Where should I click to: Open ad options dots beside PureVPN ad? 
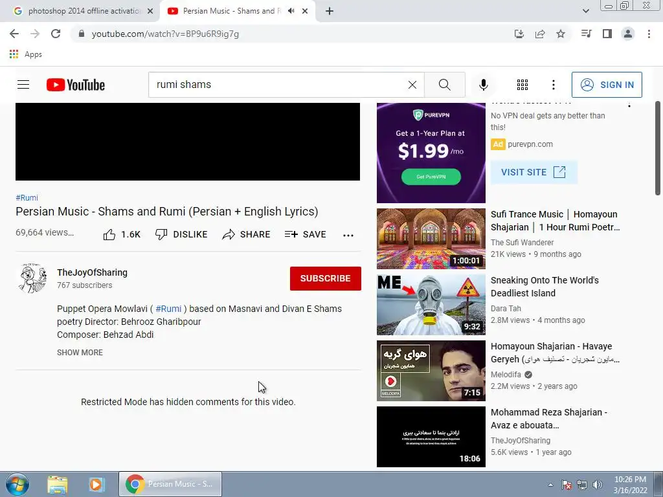click(x=629, y=104)
